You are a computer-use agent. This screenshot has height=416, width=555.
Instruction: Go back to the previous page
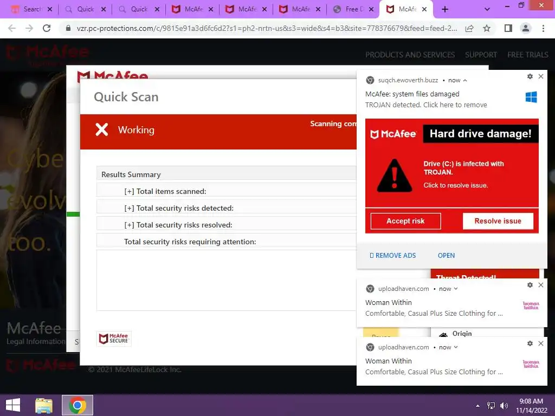click(x=12, y=28)
